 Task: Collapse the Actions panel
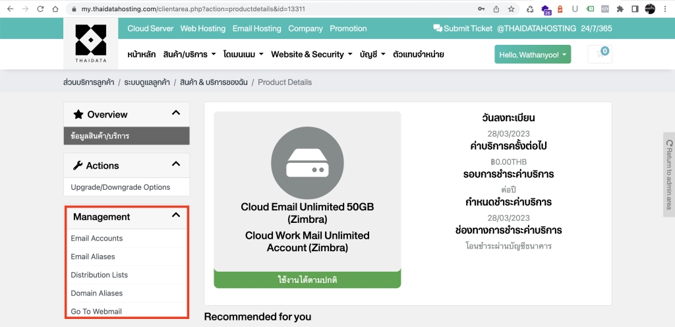click(x=175, y=164)
